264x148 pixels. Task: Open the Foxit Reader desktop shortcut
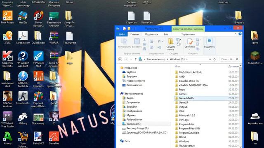(x=7, y=17)
